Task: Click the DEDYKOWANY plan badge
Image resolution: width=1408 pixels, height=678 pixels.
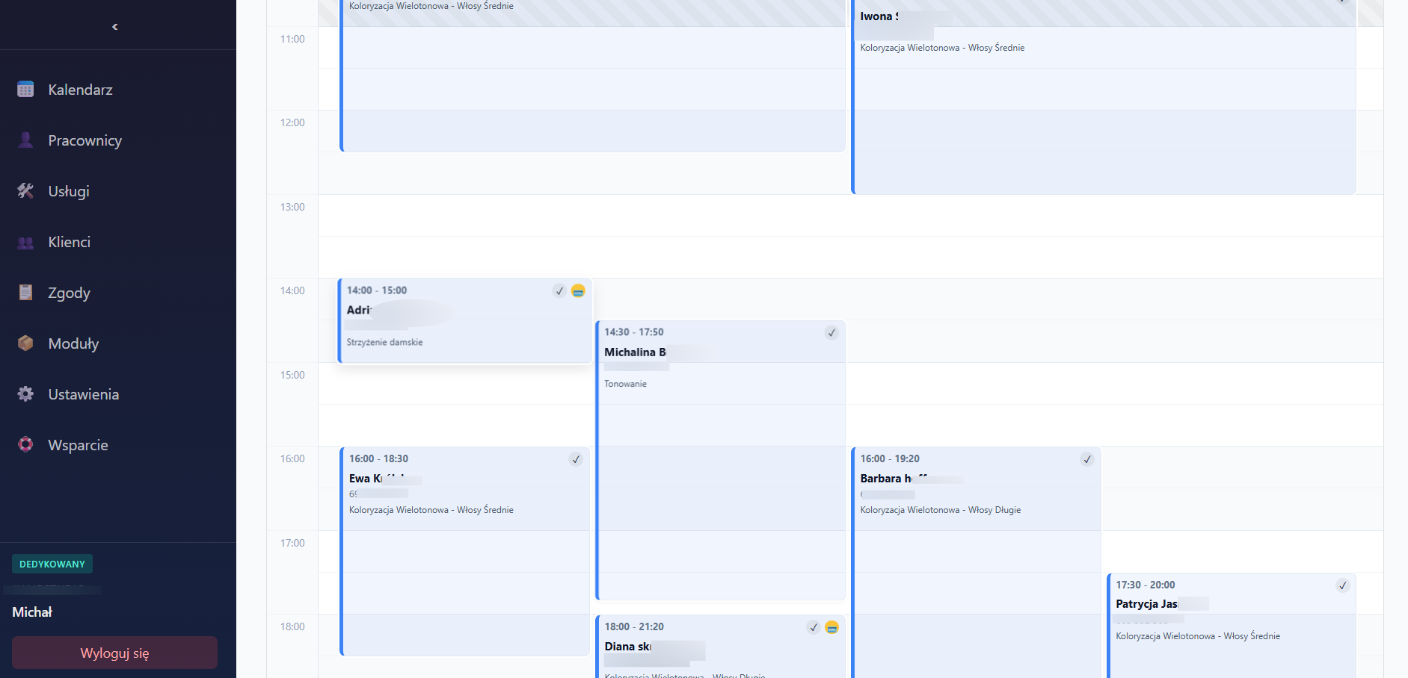Action: coord(52,564)
